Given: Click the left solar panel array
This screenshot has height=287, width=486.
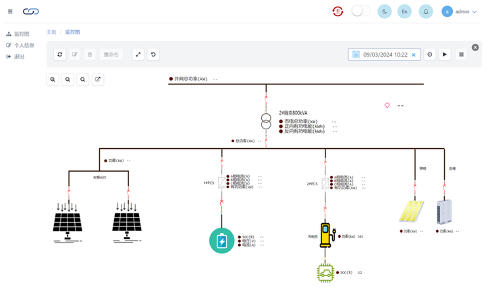Looking at the screenshot, I should pyautogui.click(x=67, y=223).
